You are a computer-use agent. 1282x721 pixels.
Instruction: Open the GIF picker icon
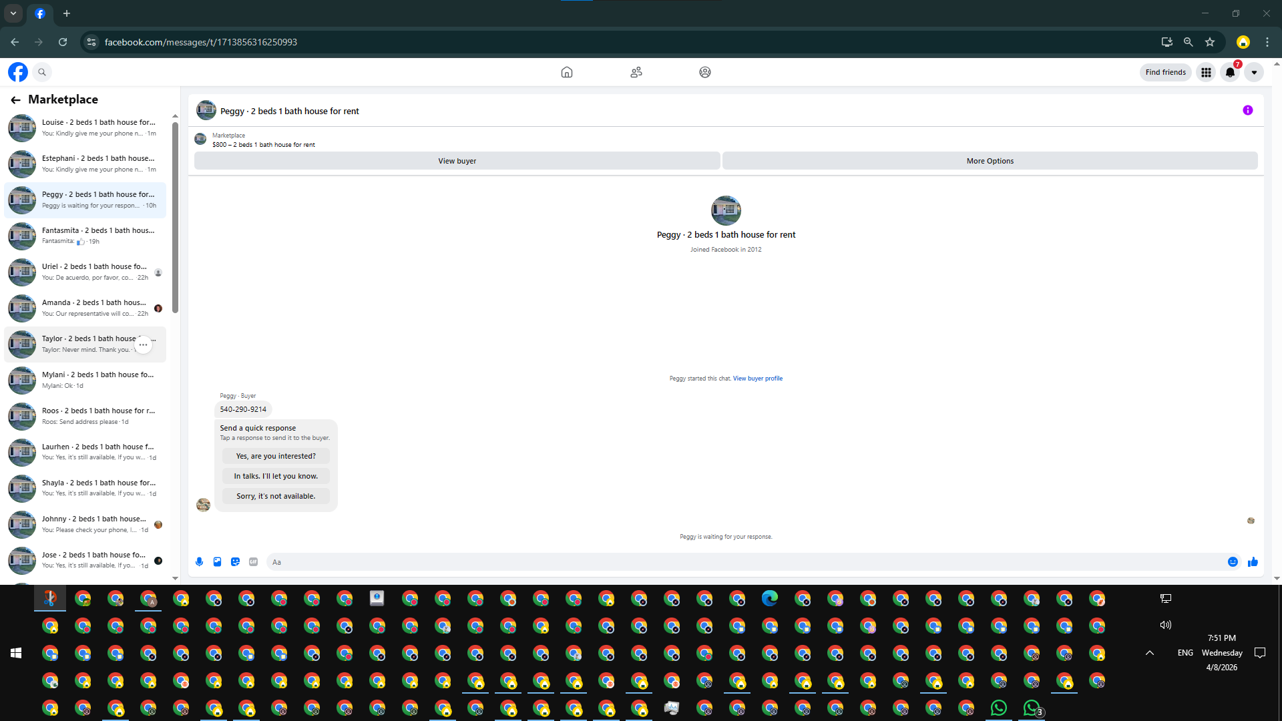click(x=253, y=562)
